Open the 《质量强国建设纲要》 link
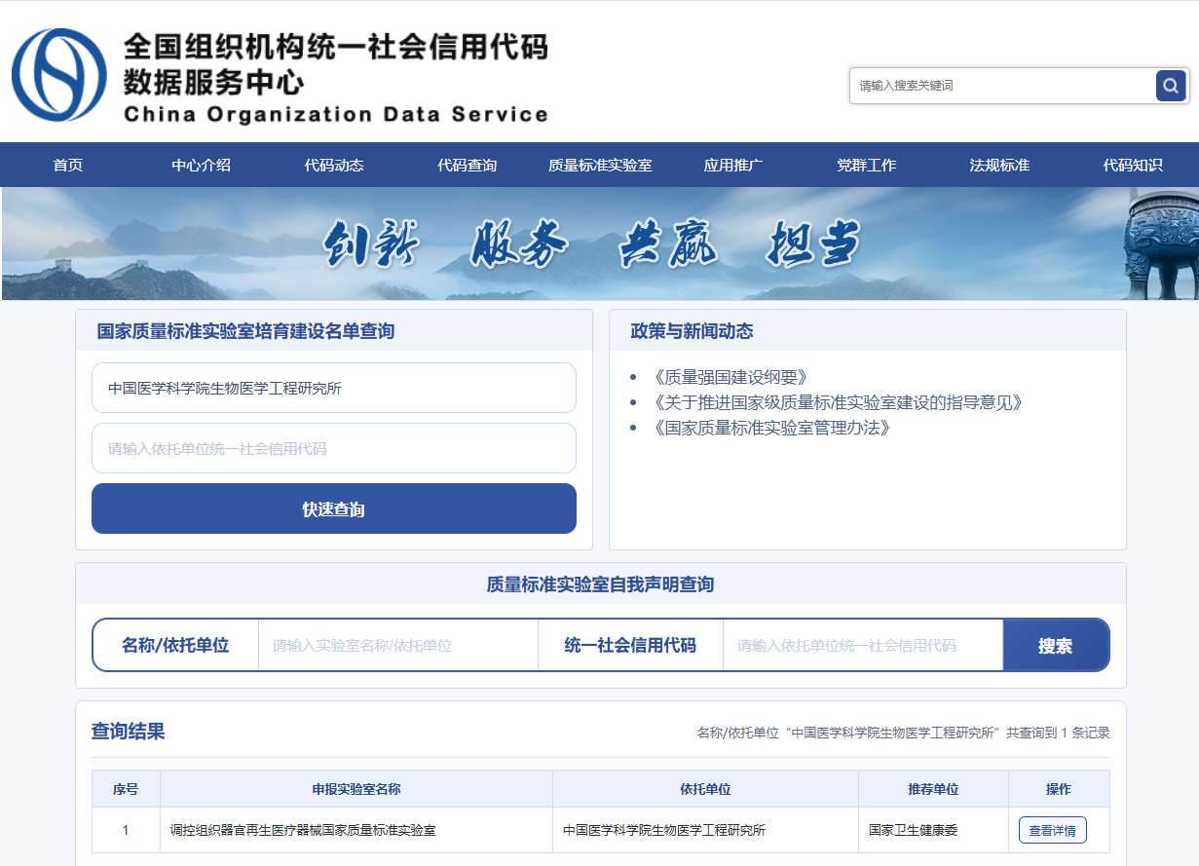The width and height of the screenshot is (1199, 866). 731,377
